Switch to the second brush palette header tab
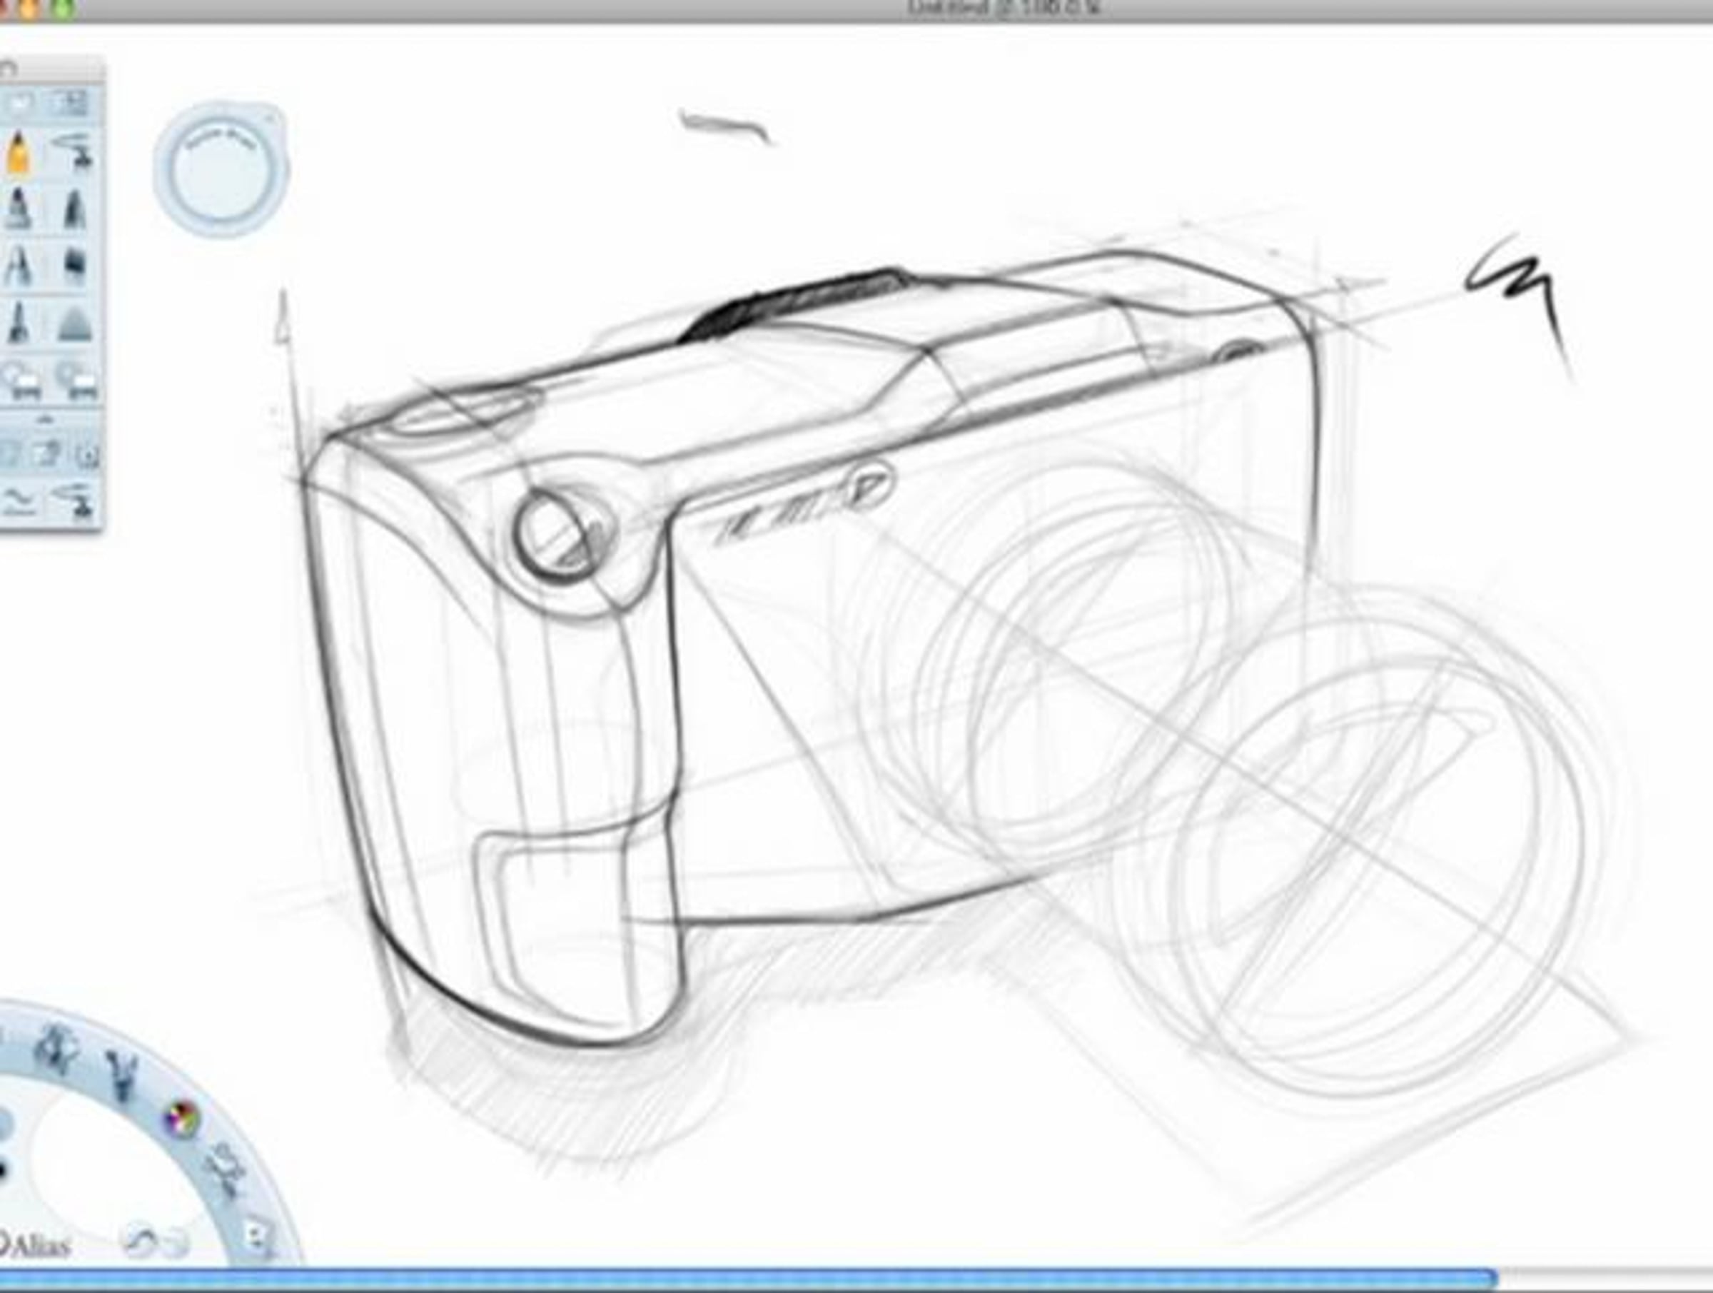 tap(71, 102)
